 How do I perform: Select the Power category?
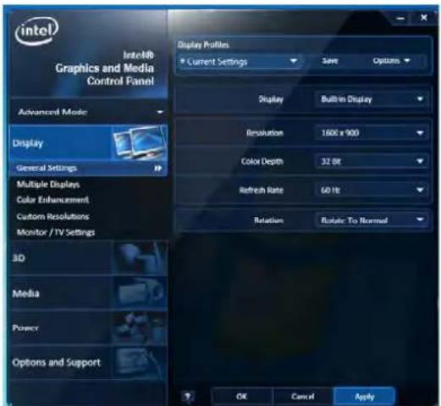click(88, 328)
